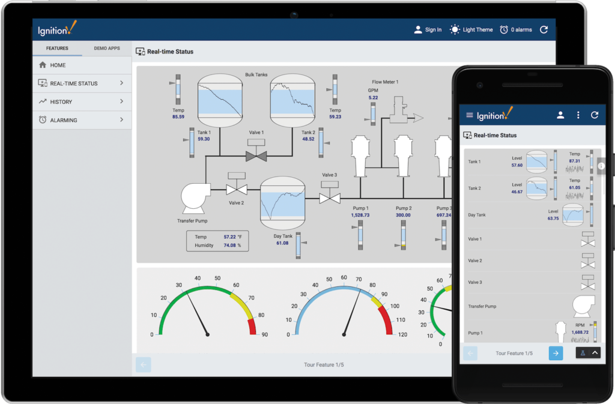Tap the phone's vertical three-dot menu
This screenshot has width=615, height=404.
pos(578,115)
